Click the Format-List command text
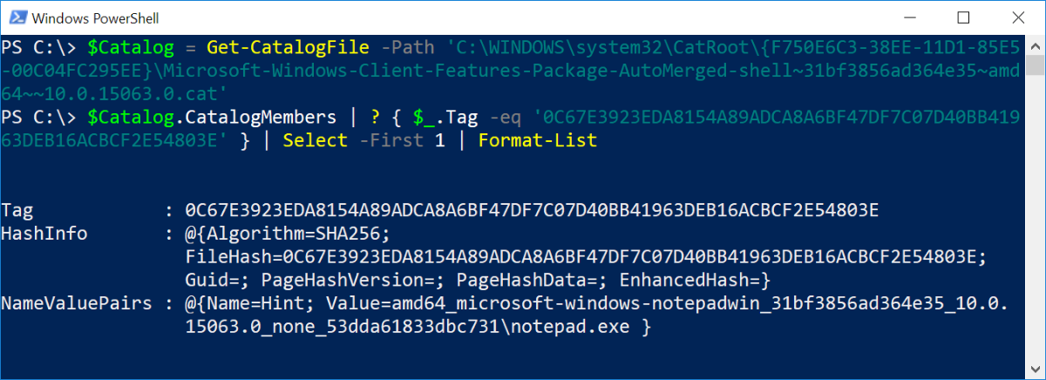This screenshot has width=1046, height=380. (x=537, y=140)
